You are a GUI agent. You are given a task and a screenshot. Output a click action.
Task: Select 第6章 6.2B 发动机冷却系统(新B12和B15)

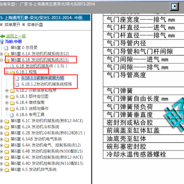(48, 133)
